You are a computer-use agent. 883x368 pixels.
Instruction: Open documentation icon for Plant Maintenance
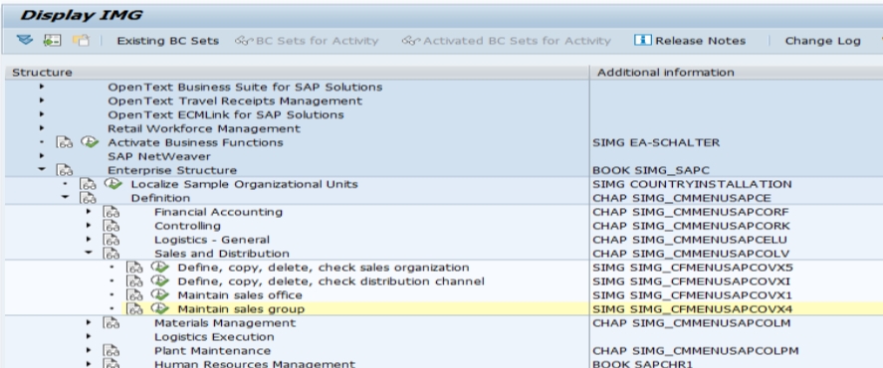tap(111, 350)
